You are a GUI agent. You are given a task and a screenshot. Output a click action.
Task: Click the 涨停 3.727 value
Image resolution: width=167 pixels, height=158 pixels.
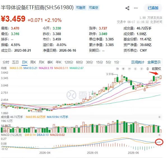click(x=103, y=28)
